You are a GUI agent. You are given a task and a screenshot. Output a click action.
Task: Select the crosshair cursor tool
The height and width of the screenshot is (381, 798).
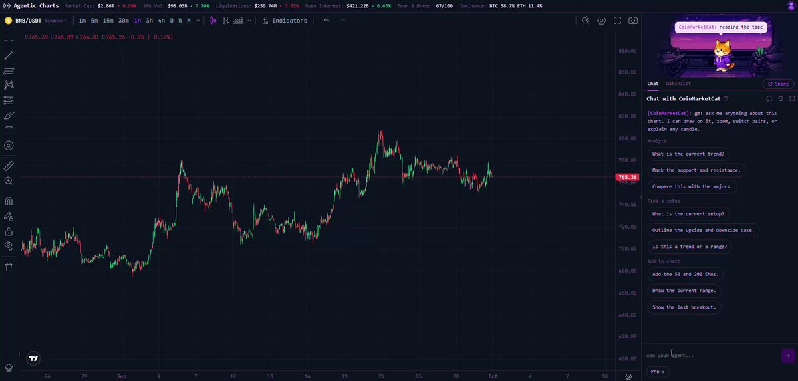pos(9,41)
